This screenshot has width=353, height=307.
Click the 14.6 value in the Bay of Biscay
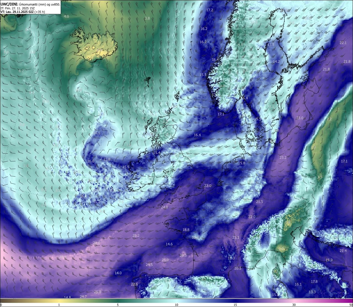point(169,244)
